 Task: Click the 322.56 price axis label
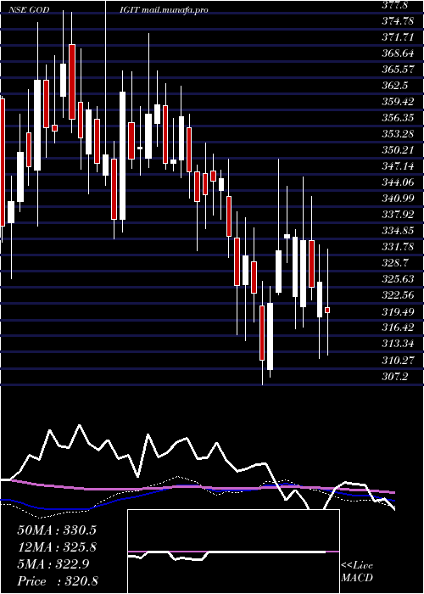398,294
